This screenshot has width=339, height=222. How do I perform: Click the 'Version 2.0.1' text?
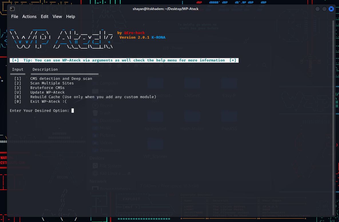point(134,37)
